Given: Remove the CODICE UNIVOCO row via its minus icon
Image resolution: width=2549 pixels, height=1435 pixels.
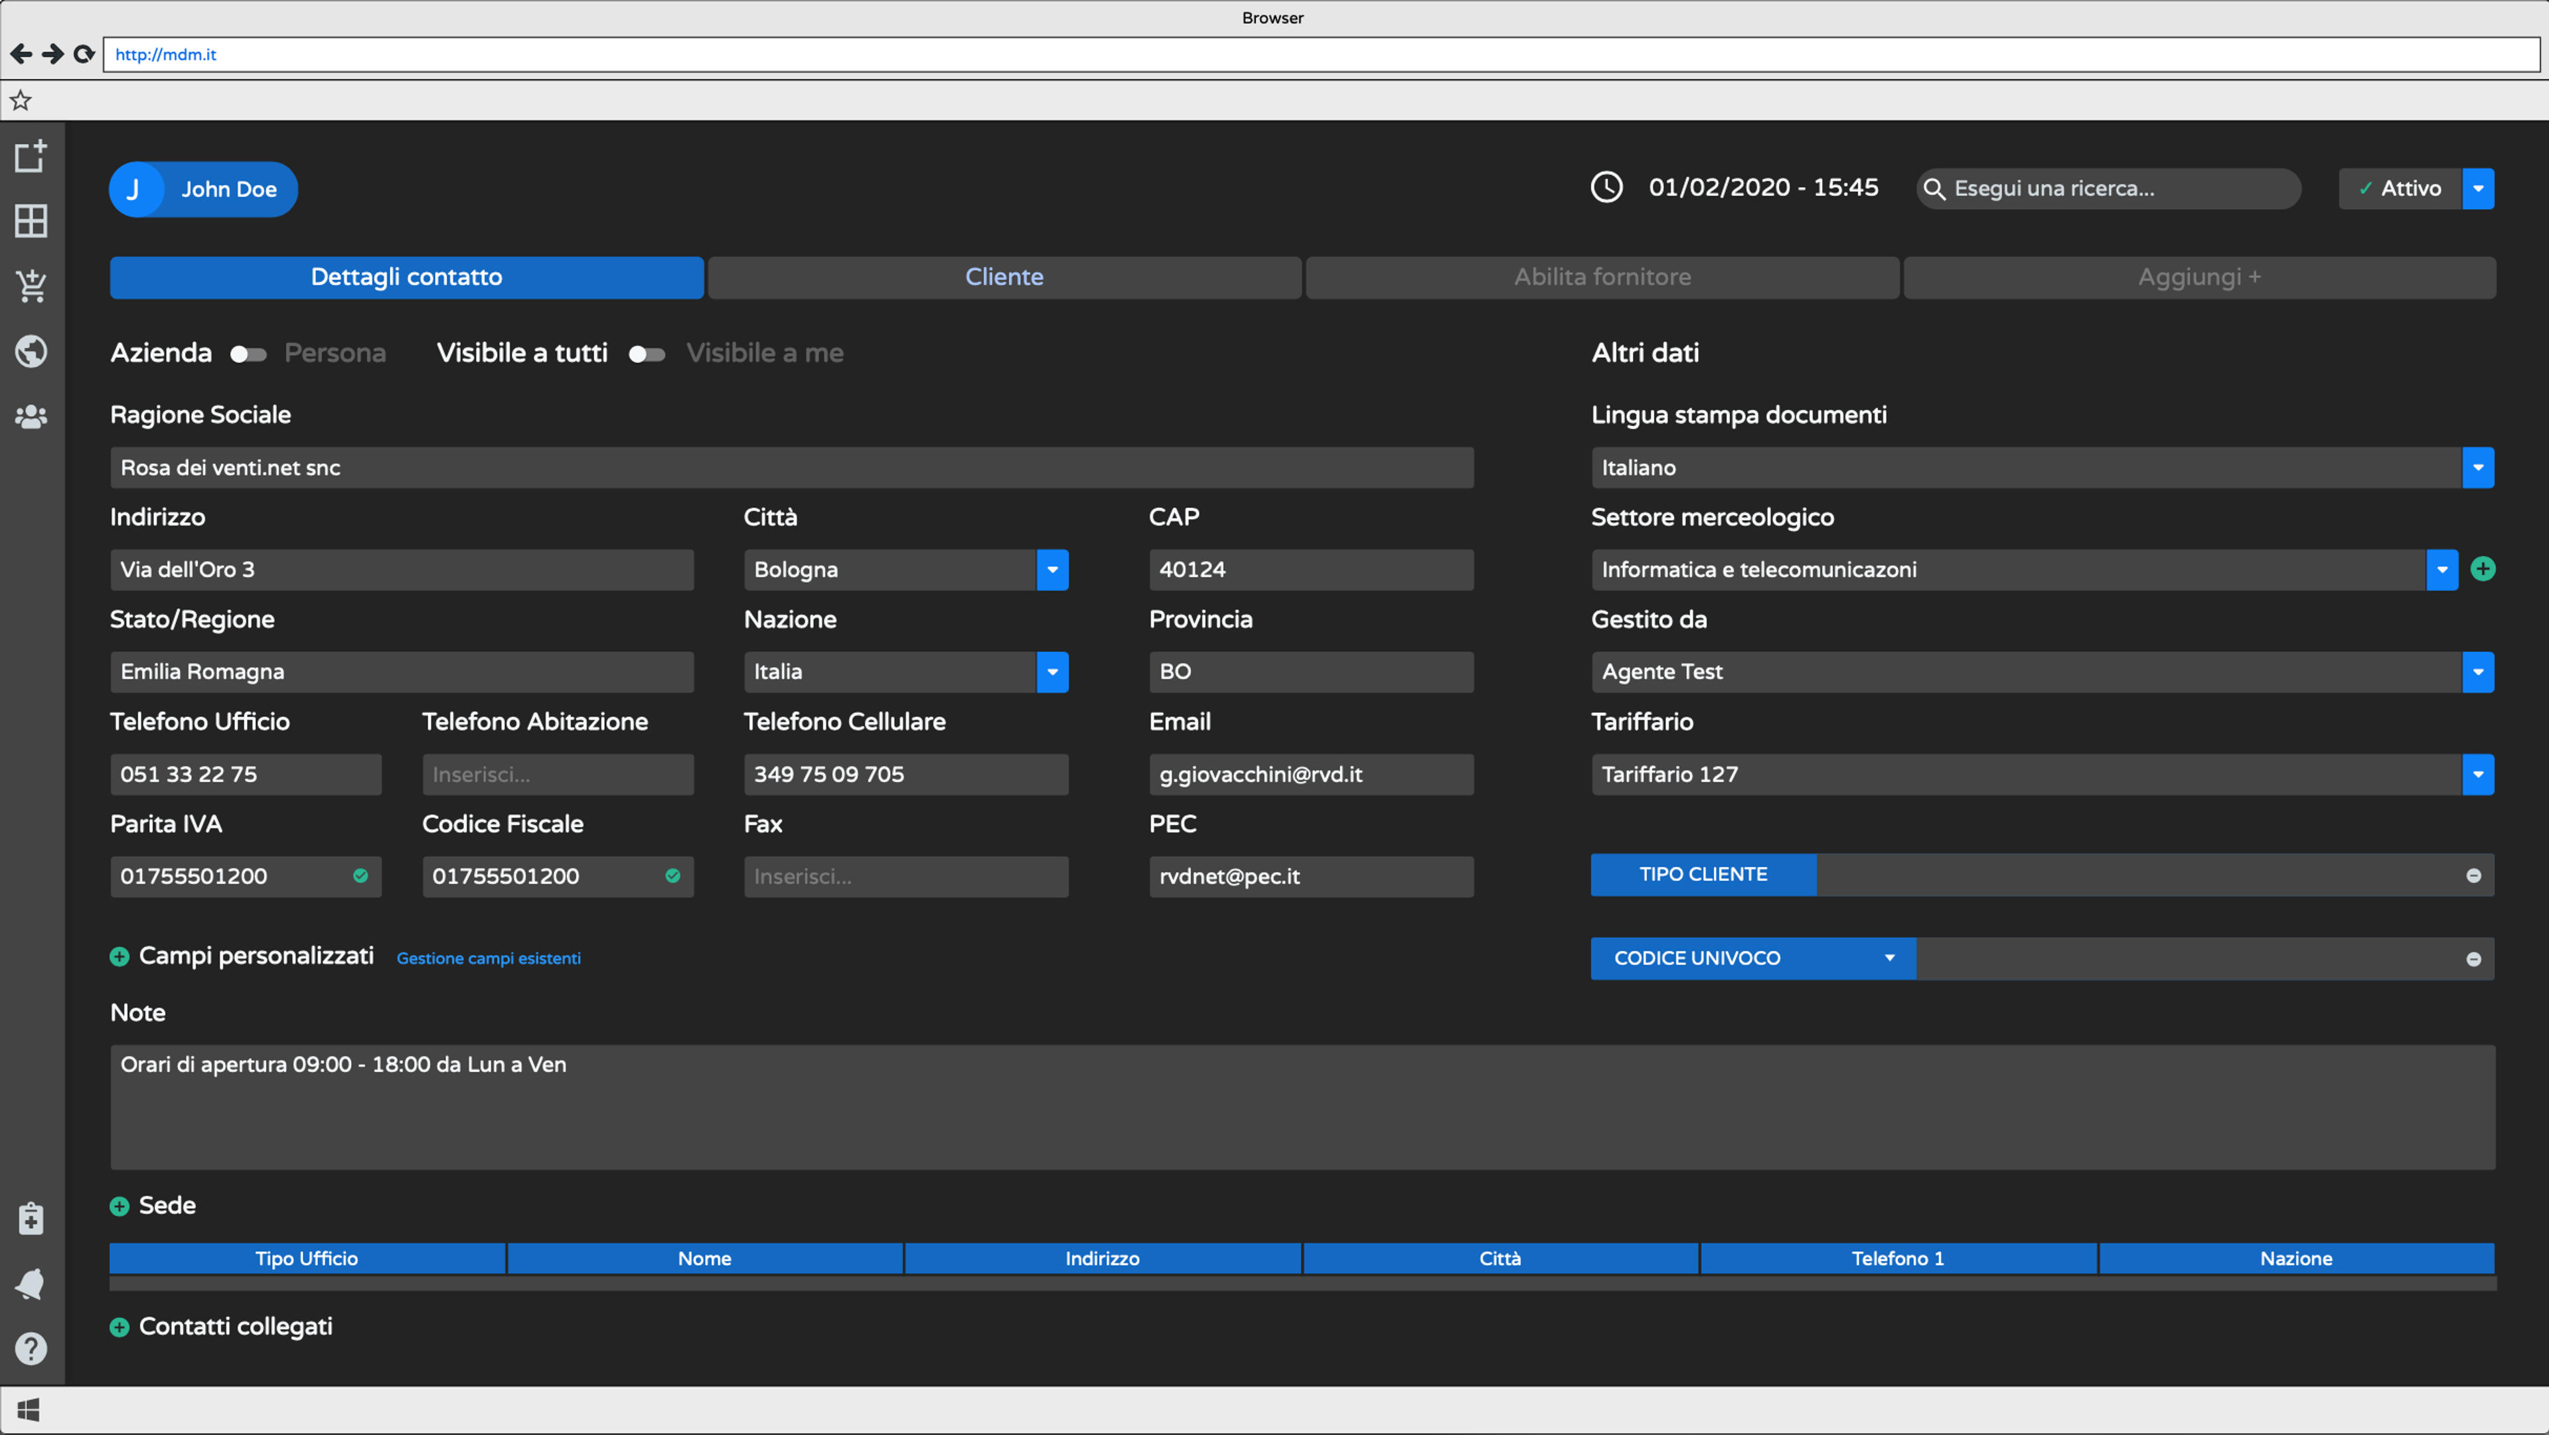Looking at the screenshot, I should pyautogui.click(x=2474, y=959).
